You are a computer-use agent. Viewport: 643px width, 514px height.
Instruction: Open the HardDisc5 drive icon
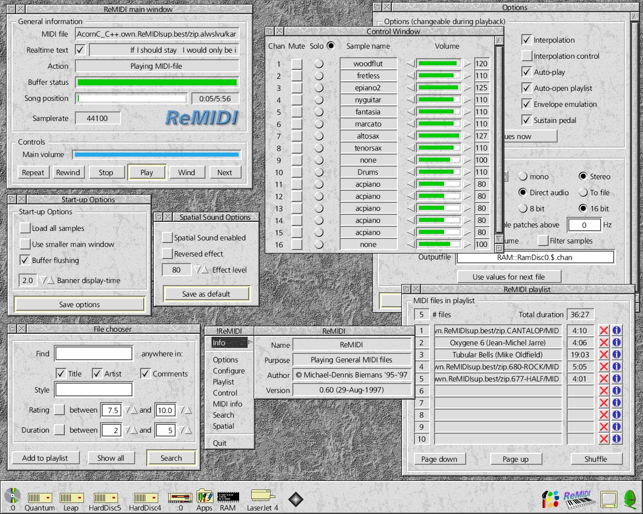point(105,497)
